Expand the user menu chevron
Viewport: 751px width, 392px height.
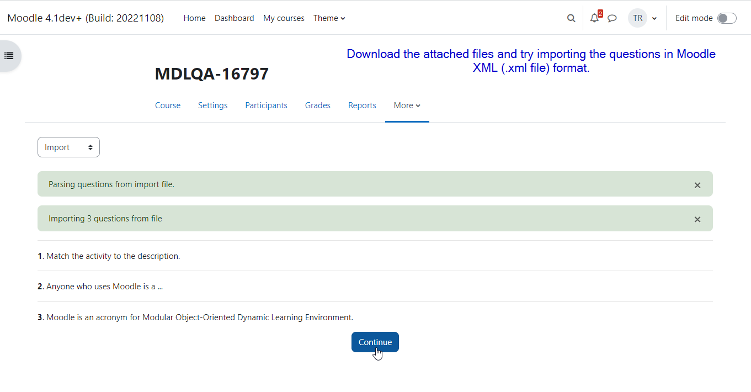(654, 18)
